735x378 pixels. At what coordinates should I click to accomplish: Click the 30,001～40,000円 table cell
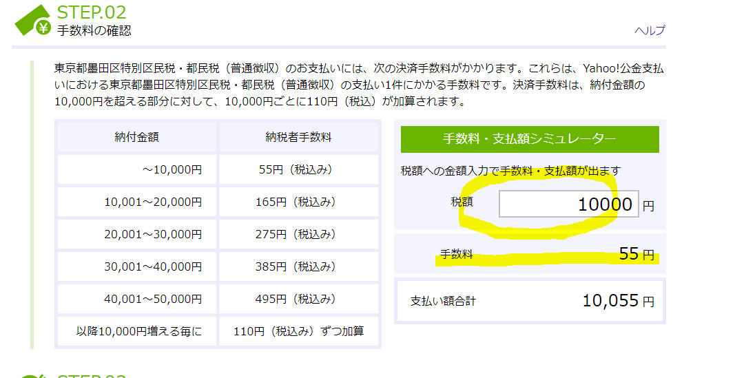click(x=137, y=266)
